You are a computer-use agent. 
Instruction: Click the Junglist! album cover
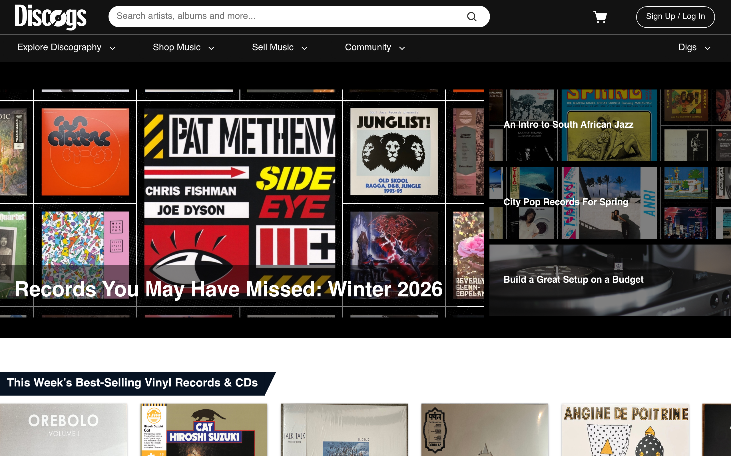tap(394, 151)
